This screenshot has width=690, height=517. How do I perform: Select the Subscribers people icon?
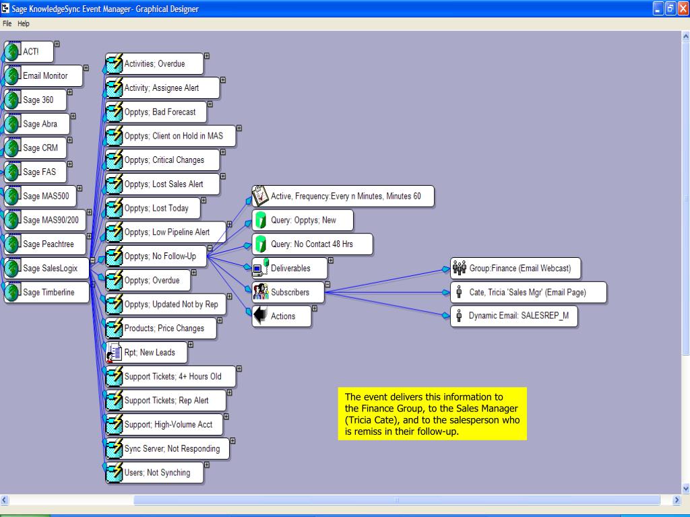tap(261, 292)
